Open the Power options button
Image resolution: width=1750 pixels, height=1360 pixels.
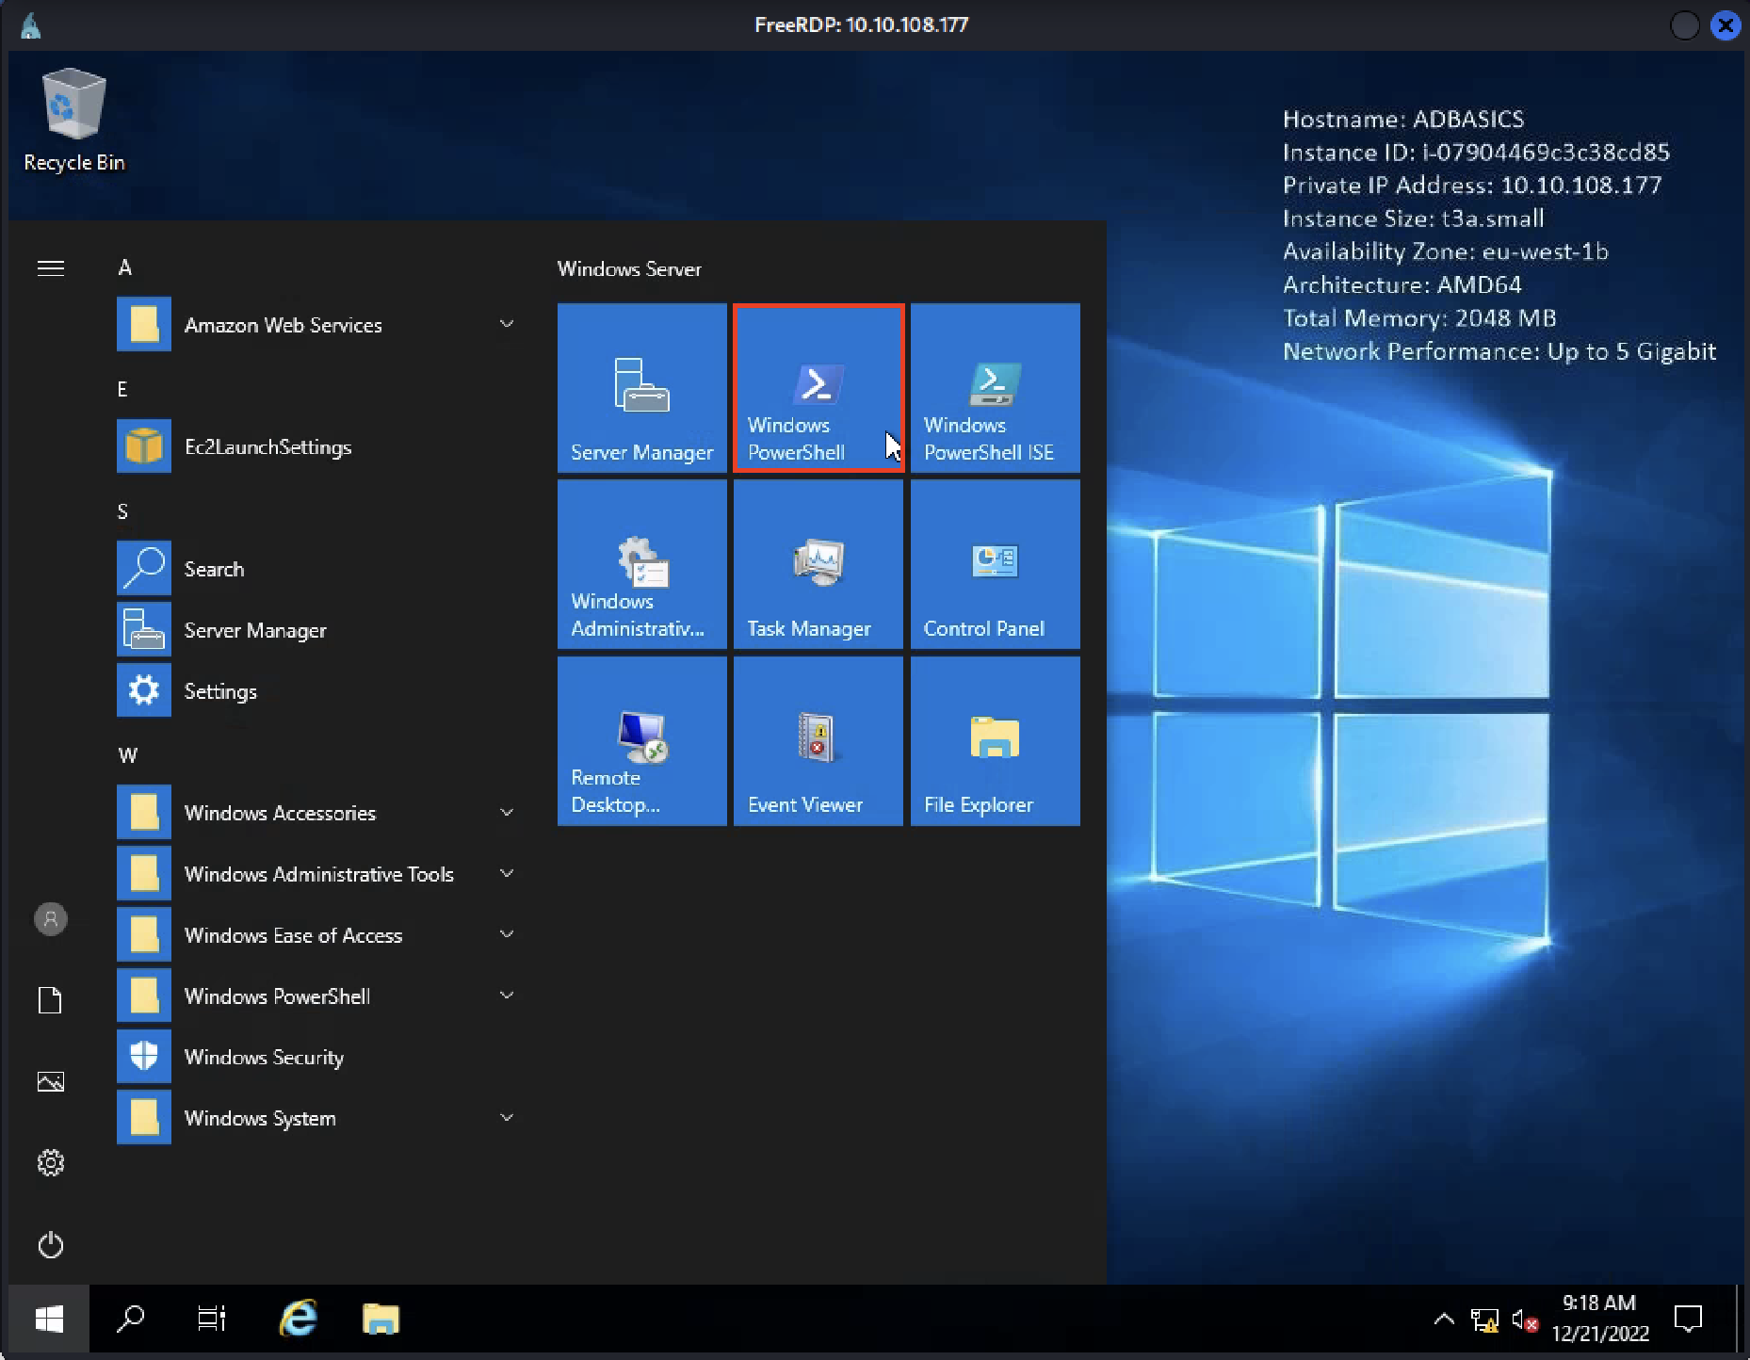click(51, 1245)
